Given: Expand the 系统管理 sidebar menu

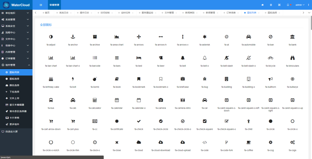Looking at the screenshot, I should tap(16, 19).
